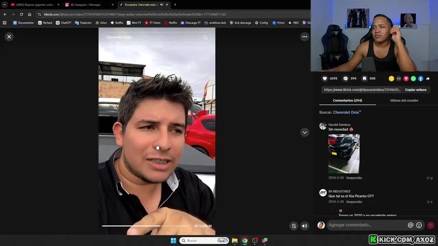Screen dimensions: 438x246
Task: Open more share options arrow
Action: tap(428, 79)
